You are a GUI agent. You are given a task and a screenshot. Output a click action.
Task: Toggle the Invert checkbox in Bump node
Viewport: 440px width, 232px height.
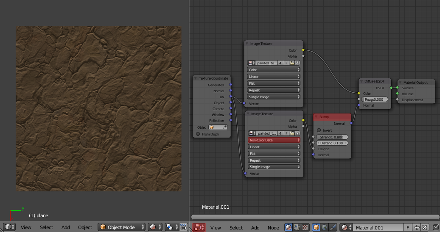tap(319, 130)
